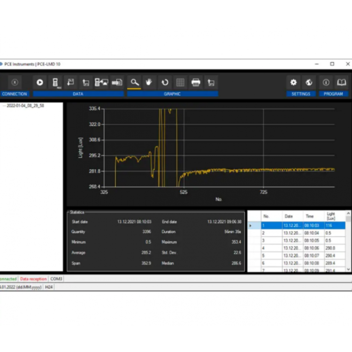Image resolution: width=352 pixels, height=352 pixels.
Task: Open the manual book icon
Action: pos(342,83)
